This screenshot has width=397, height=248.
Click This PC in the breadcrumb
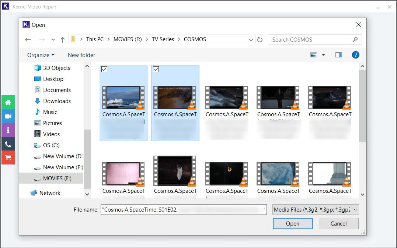[95, 39]
